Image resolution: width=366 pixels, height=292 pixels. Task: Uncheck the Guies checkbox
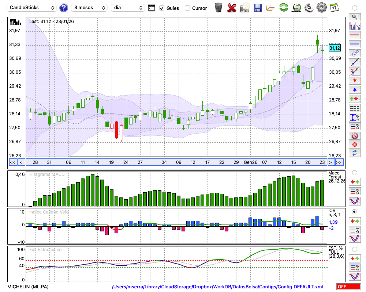[162, 8]
